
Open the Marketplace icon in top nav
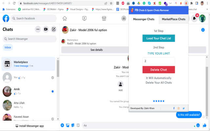104,18
